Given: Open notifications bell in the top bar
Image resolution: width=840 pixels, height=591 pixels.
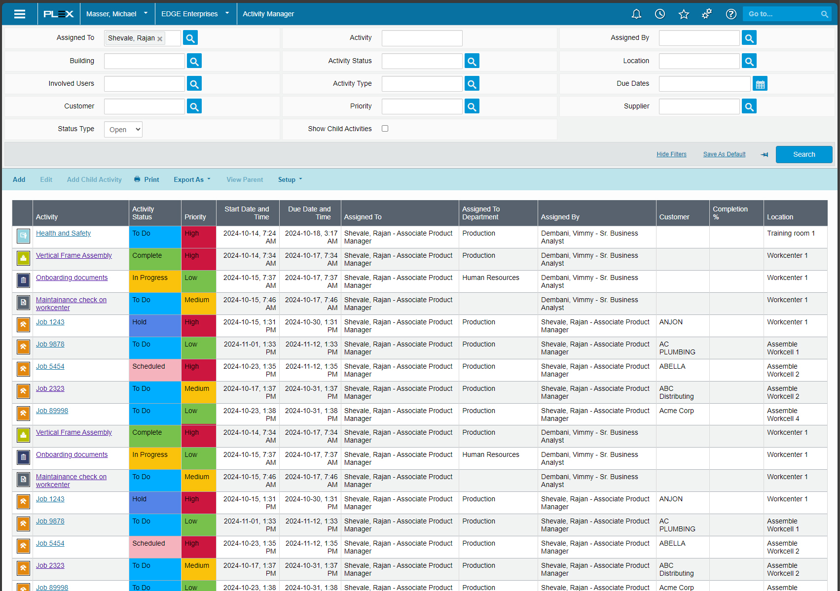Looking at the screenshot, I should click(x=636, y=14).
